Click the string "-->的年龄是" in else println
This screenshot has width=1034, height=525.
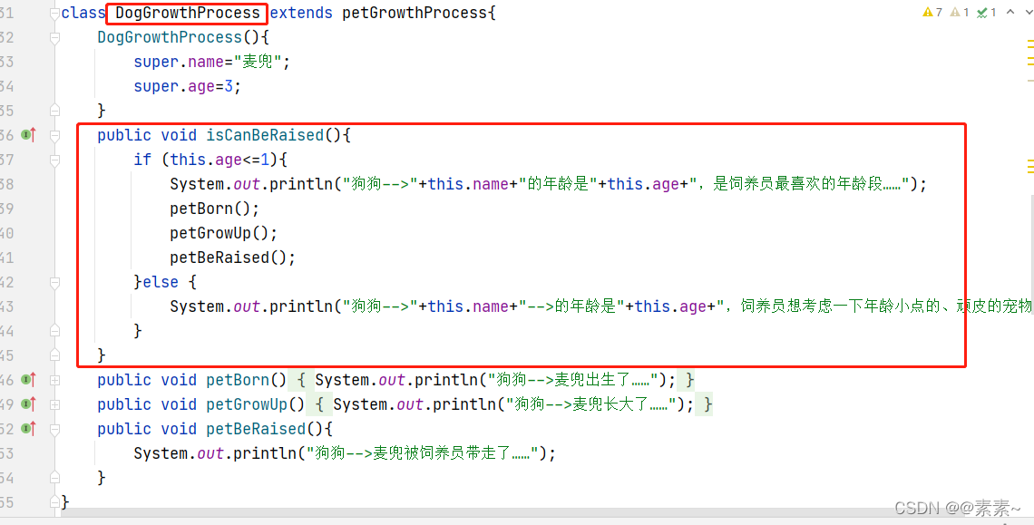coord(571,306)
